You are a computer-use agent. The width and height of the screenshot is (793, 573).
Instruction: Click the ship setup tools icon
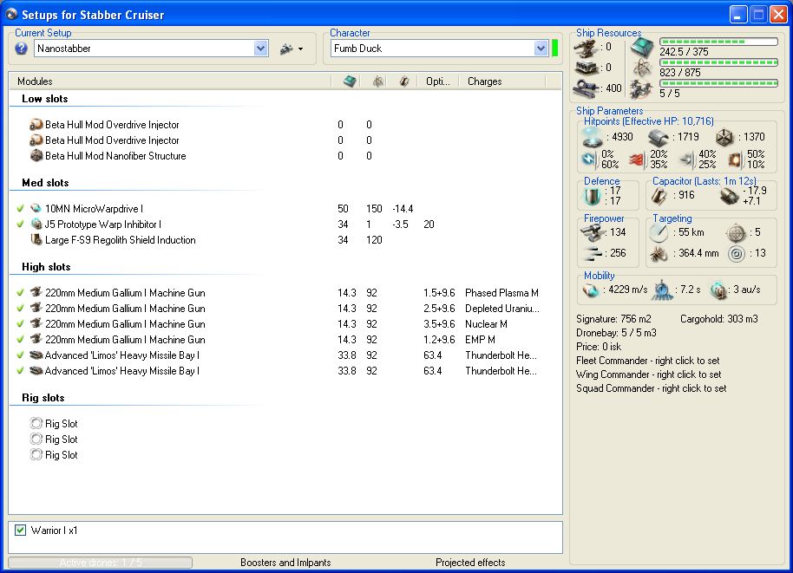[286, 49]
